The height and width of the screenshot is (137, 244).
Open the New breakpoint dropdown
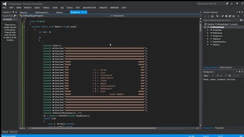(207, 76)
